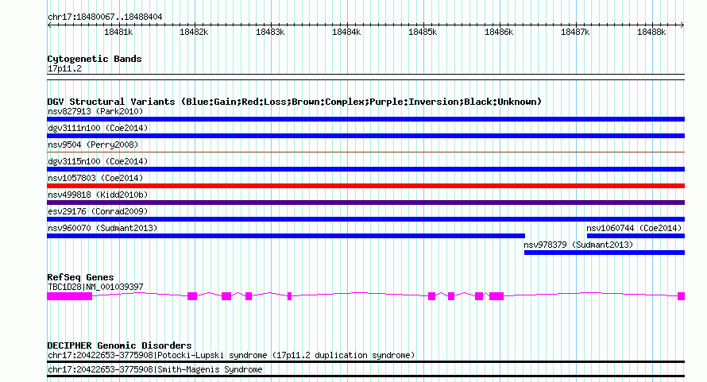Click the TBC1D28 exon just right of 18485k
The height and width of the screenshot is (382, 707).
(431, 296)
